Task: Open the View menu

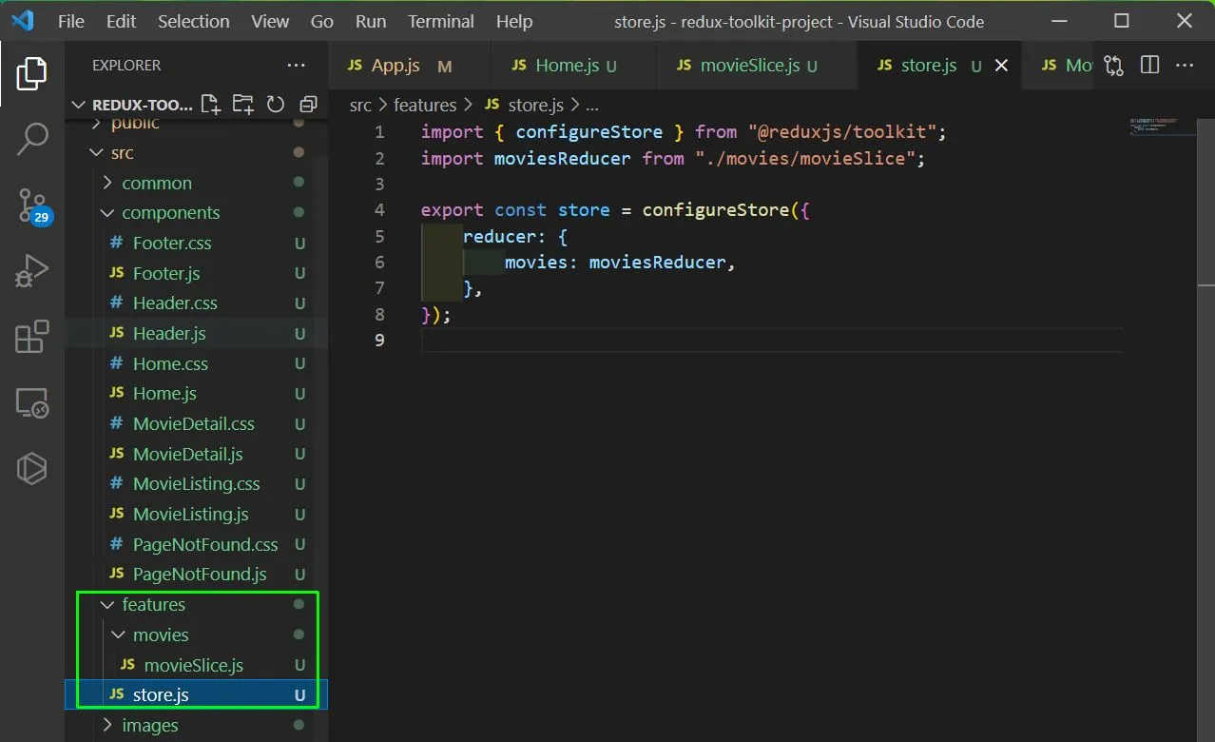Action: (x=270, y=21)
